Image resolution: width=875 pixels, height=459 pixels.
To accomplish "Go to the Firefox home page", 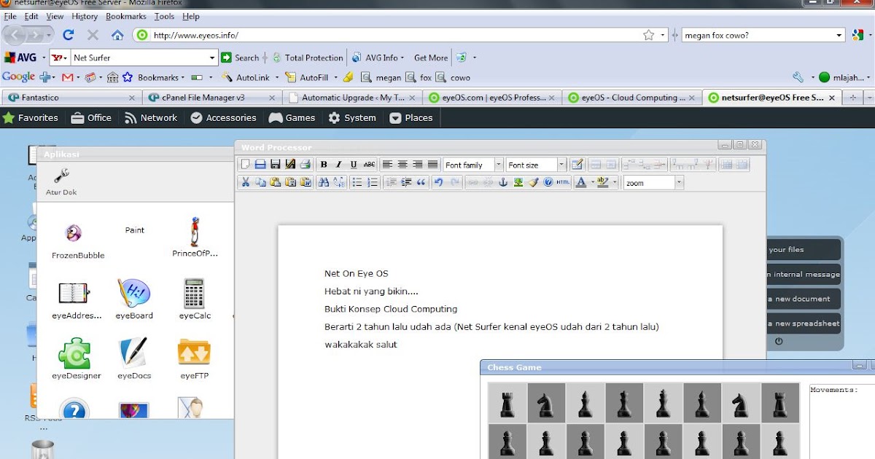I will coord(117,34).
